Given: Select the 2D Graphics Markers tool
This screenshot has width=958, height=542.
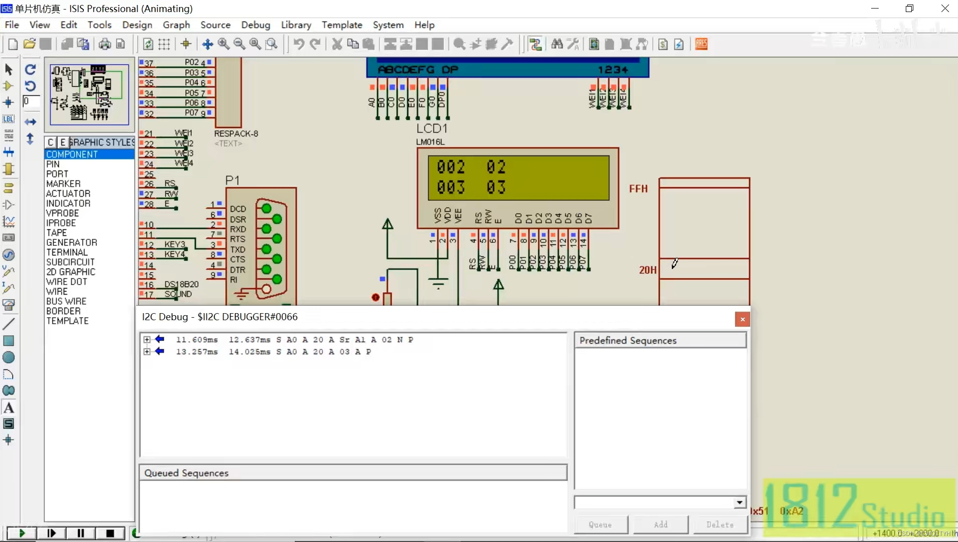Looking at the screenshot, I should pyautogui.click(x=9, y=441).
